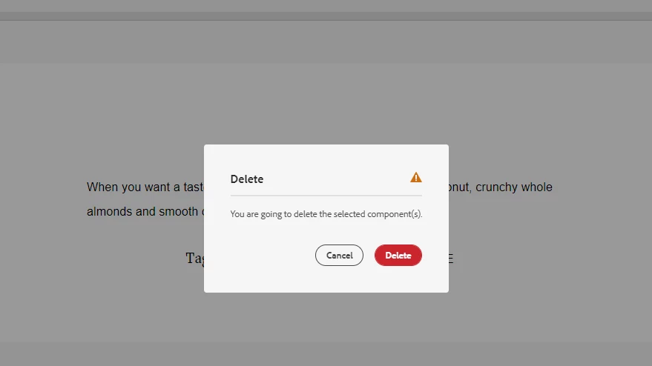Click the letter E right of the dialog
The height and width of the screenshot is (366, 652).
pyautogui.click(x=451, y=259)
